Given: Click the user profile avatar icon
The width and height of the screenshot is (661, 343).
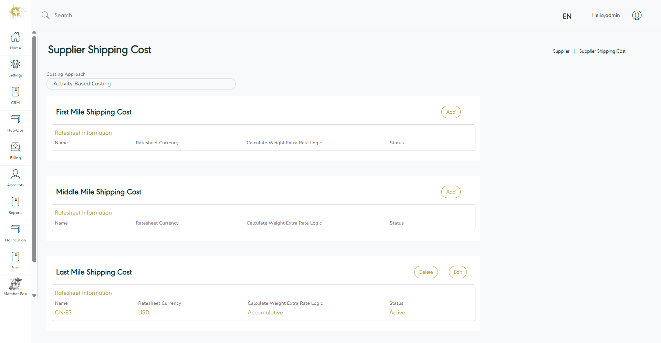Looking at the screenshot, I should pyautogui.click(x=637, y=15).
